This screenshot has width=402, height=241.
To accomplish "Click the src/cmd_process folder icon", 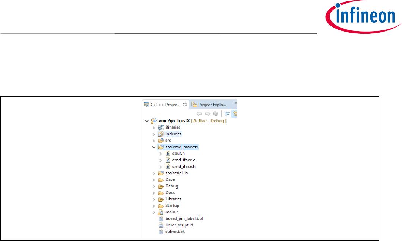I will click(x=161, y=147).
